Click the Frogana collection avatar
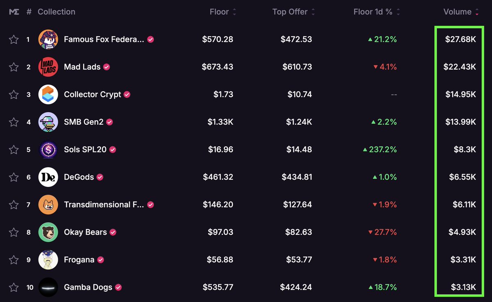This screenshot has width=492, height=302. tap(48, 260)
